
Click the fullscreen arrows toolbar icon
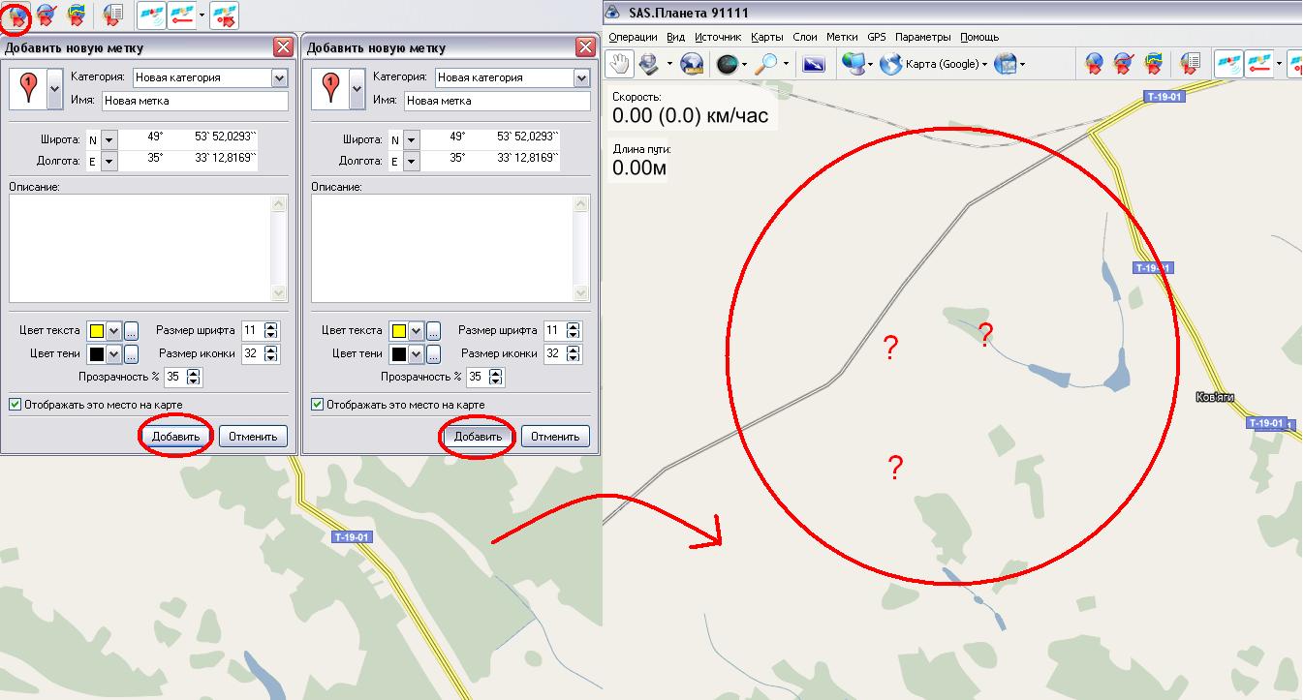(814, 64)
